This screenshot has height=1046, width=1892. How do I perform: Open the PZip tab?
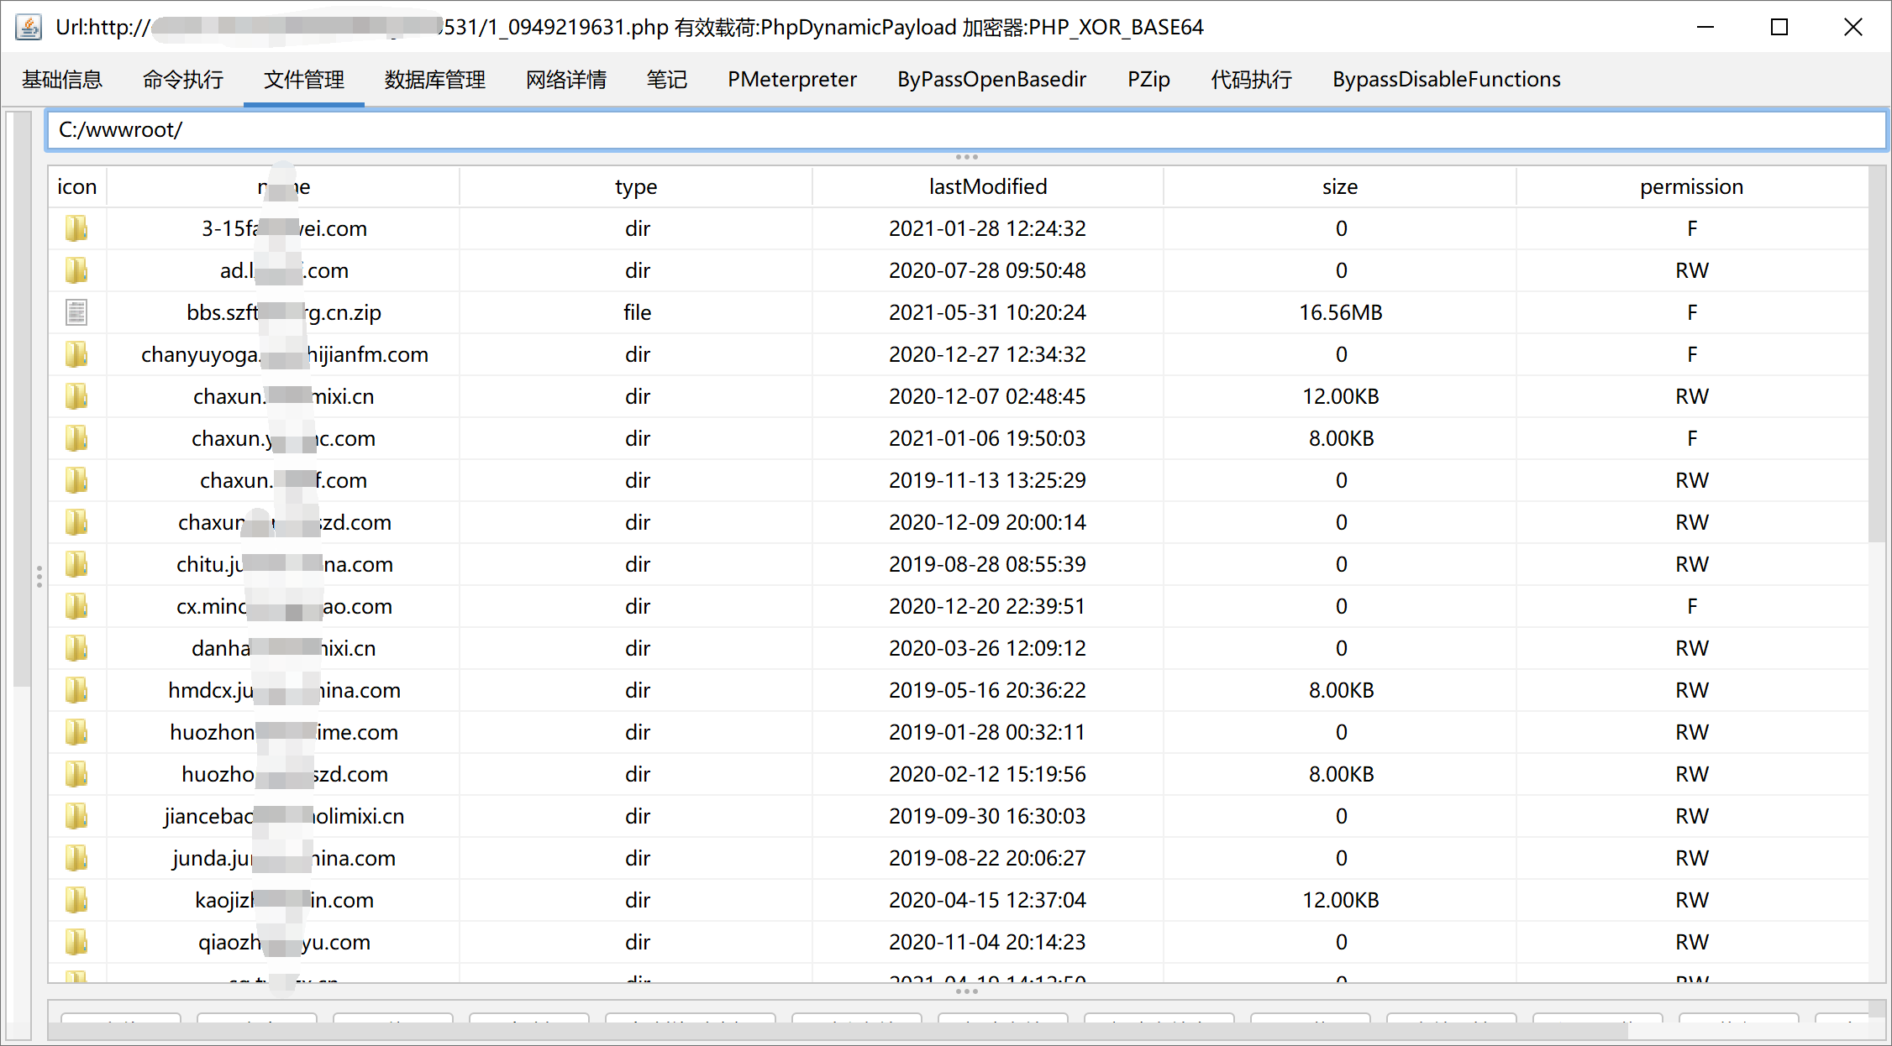pyautogui.click(x=1148, y=80)
